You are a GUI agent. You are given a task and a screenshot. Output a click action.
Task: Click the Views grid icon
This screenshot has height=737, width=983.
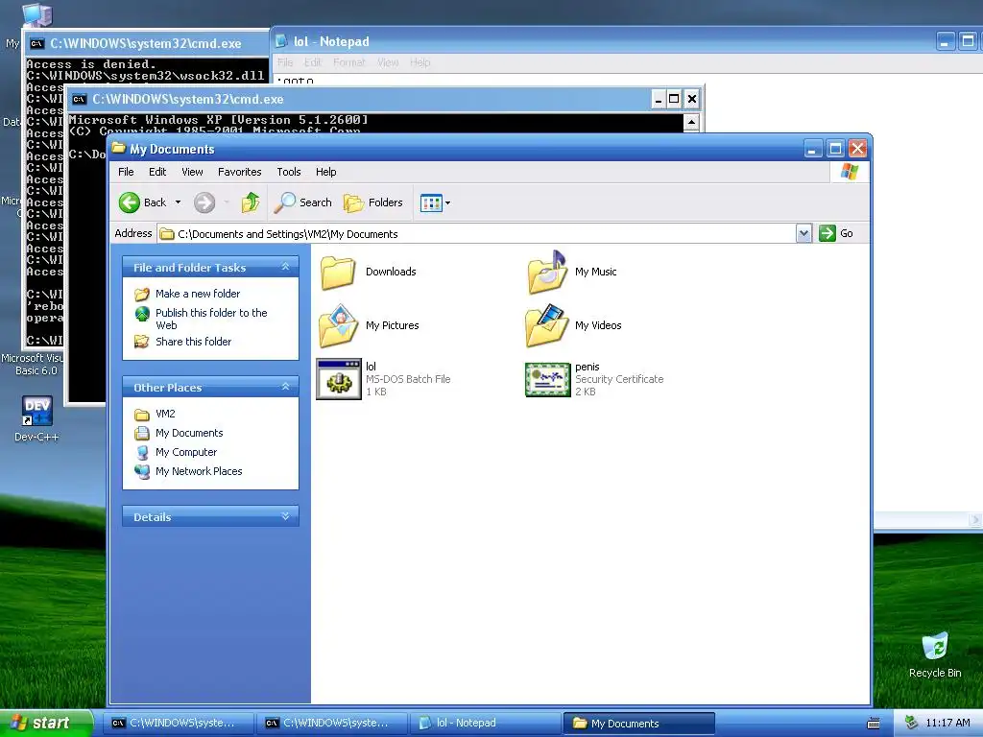coord(431,203)
